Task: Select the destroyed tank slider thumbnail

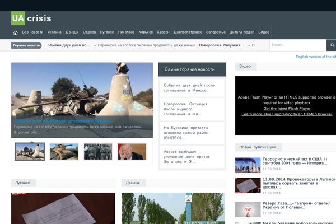Action: click(64, 152)
